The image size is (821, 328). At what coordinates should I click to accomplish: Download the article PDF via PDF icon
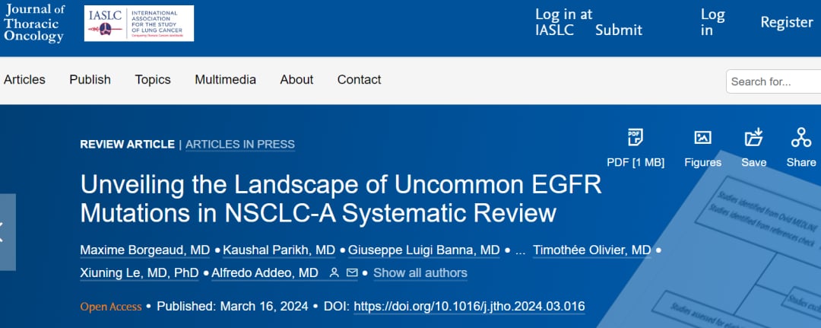635,138
